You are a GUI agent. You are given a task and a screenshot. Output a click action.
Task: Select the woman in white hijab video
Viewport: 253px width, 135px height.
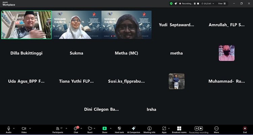click(77, 25)
